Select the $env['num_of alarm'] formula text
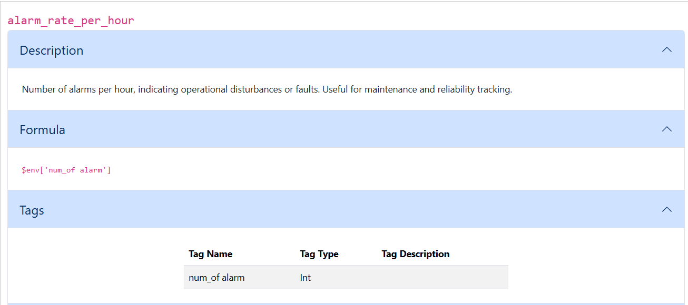The image size is (688, 305). click(66, 169)
